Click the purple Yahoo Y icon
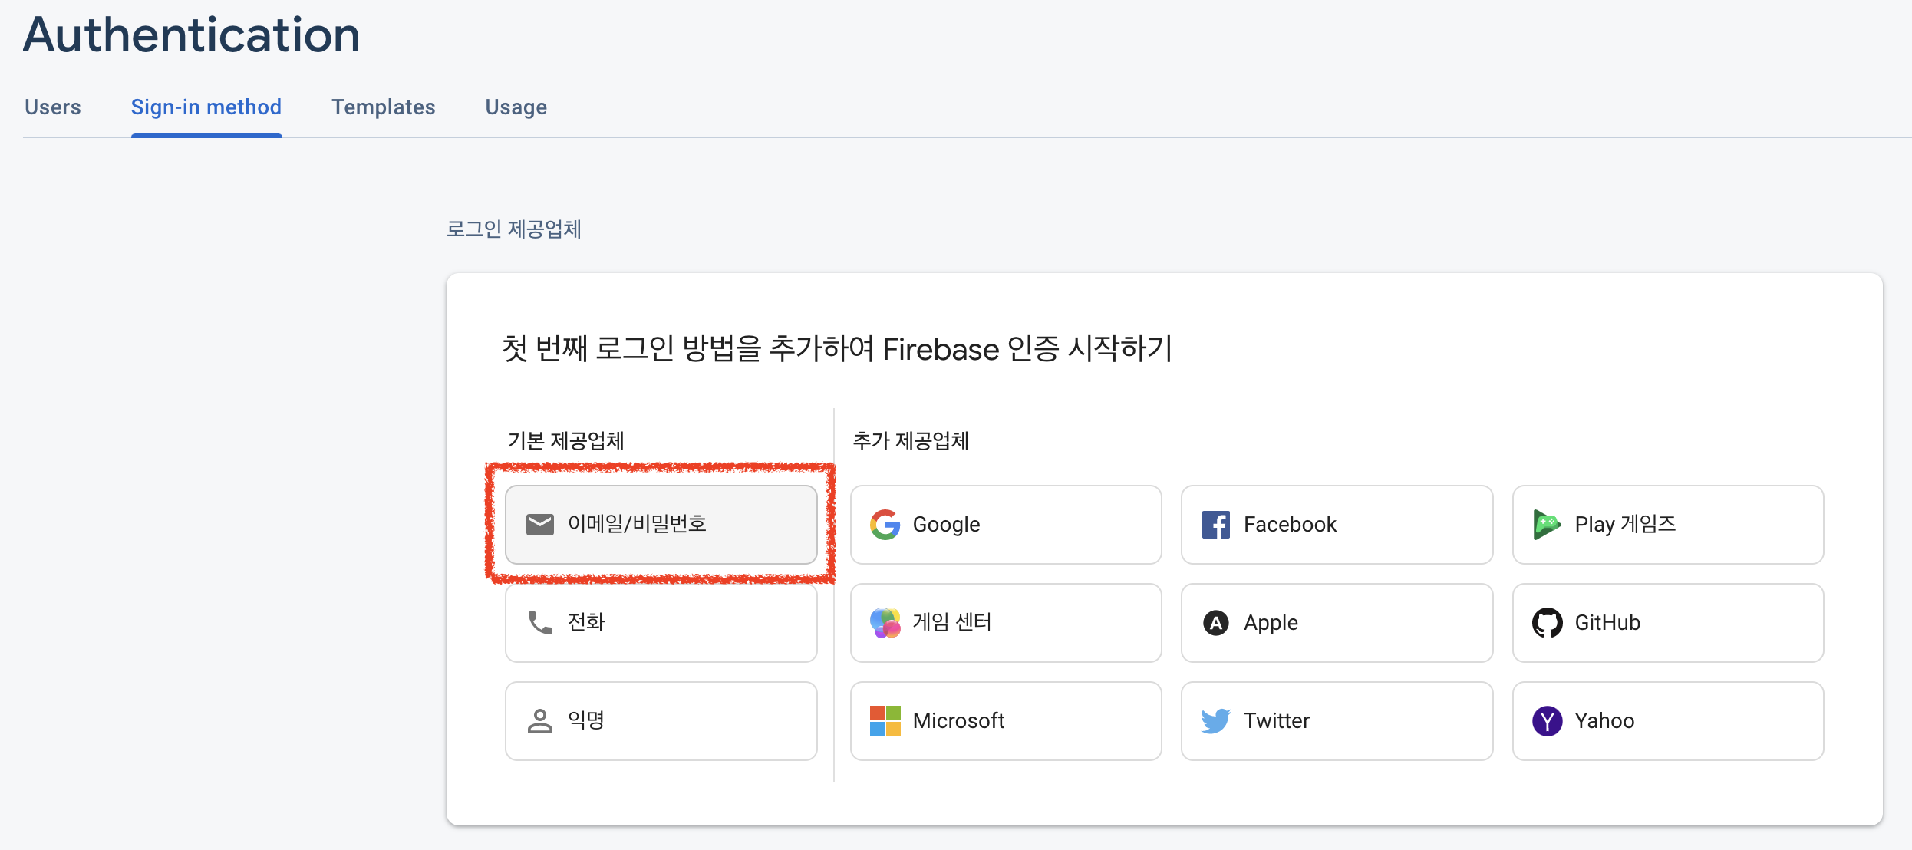 pyautogui.click(x=1547, y=721)
